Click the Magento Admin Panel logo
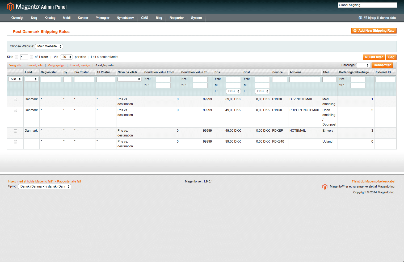This screenshot has height=262, width=404. tap(37, 7)
